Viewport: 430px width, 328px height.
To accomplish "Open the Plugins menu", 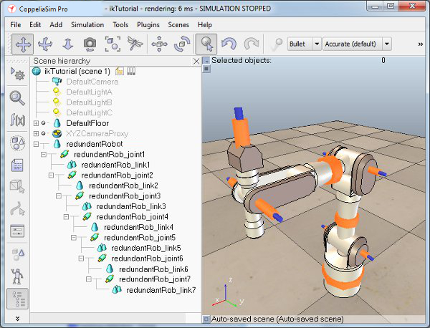I will (x=148, y=24).
